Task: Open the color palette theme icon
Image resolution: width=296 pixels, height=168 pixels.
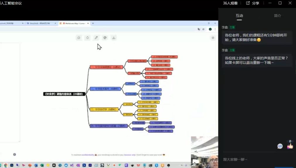Action: point(105,38)
